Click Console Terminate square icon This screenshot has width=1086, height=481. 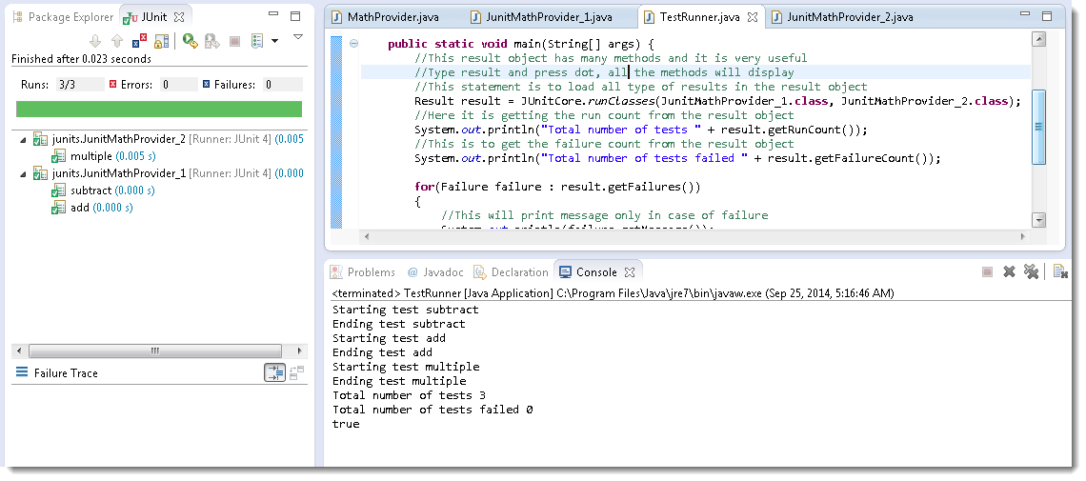(988, 272)
